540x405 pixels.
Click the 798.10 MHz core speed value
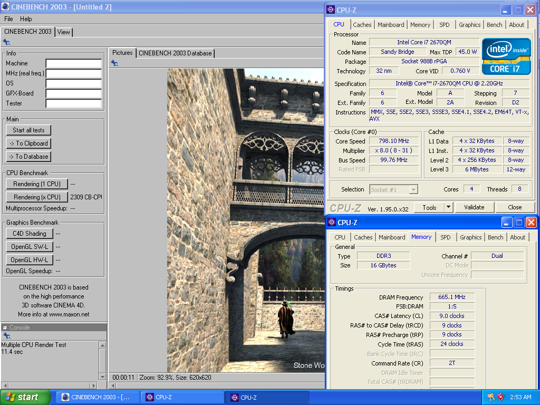393,141
